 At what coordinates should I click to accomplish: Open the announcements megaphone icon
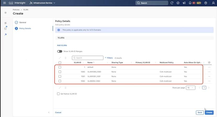click(x=184, y=3)
